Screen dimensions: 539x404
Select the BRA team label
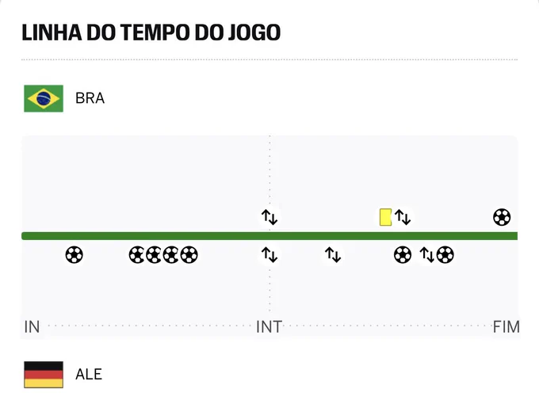coord(90,98)
